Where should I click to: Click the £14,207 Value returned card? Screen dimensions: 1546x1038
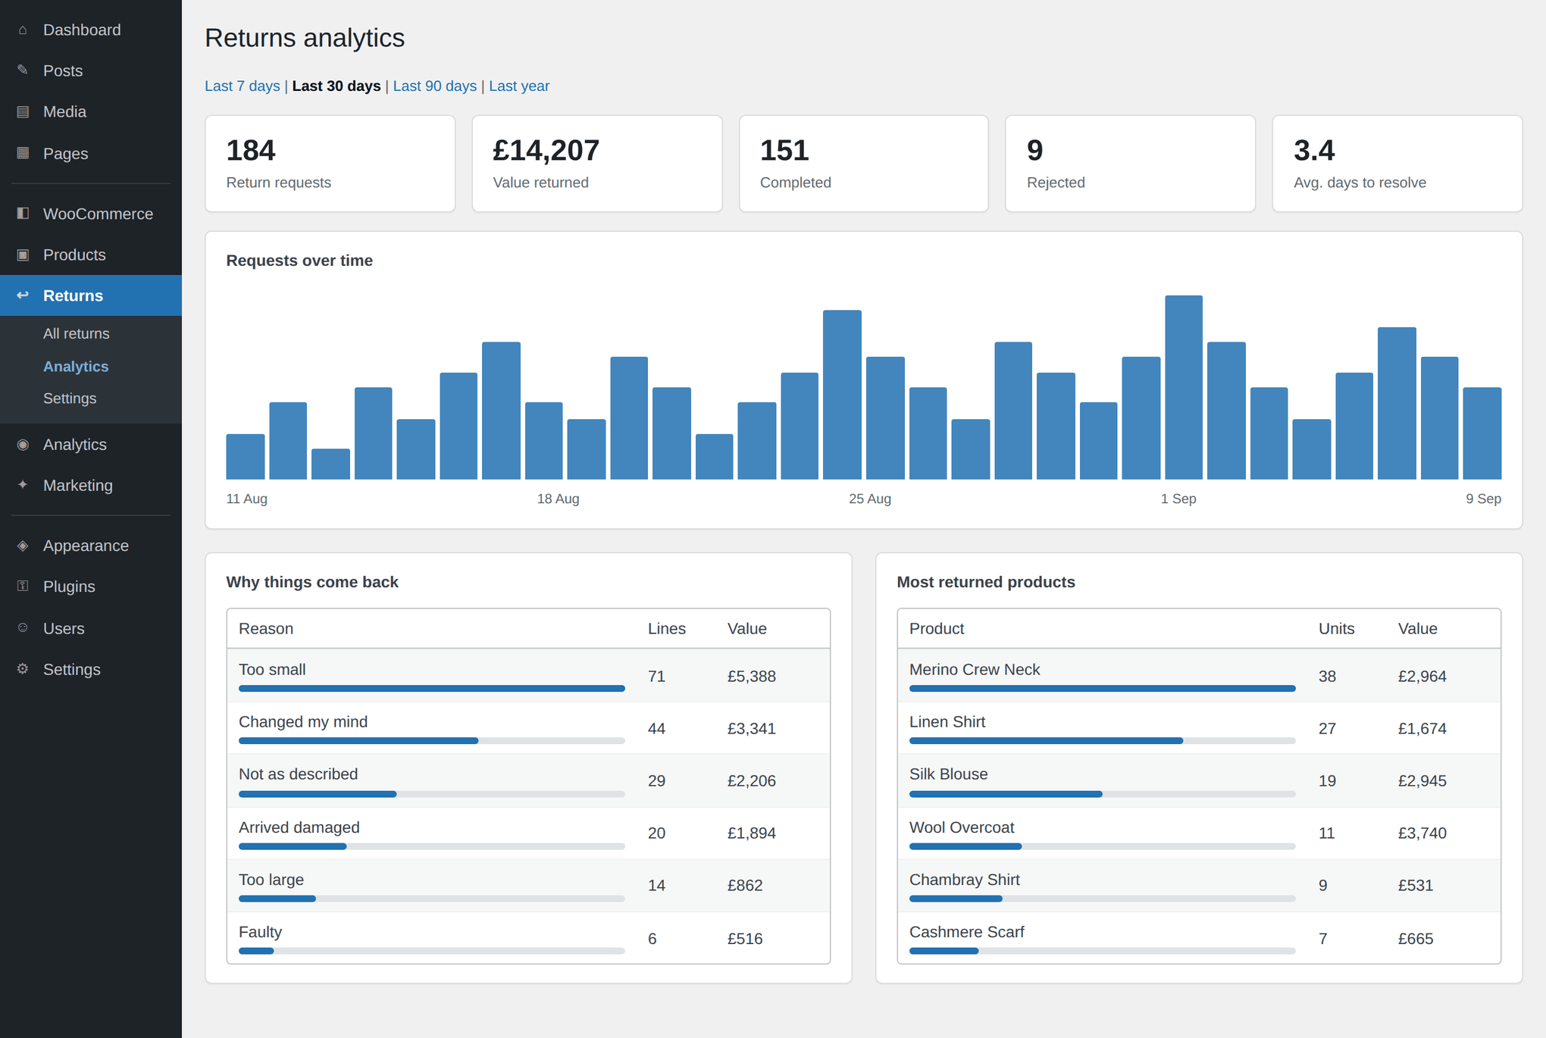pos(597,164)
